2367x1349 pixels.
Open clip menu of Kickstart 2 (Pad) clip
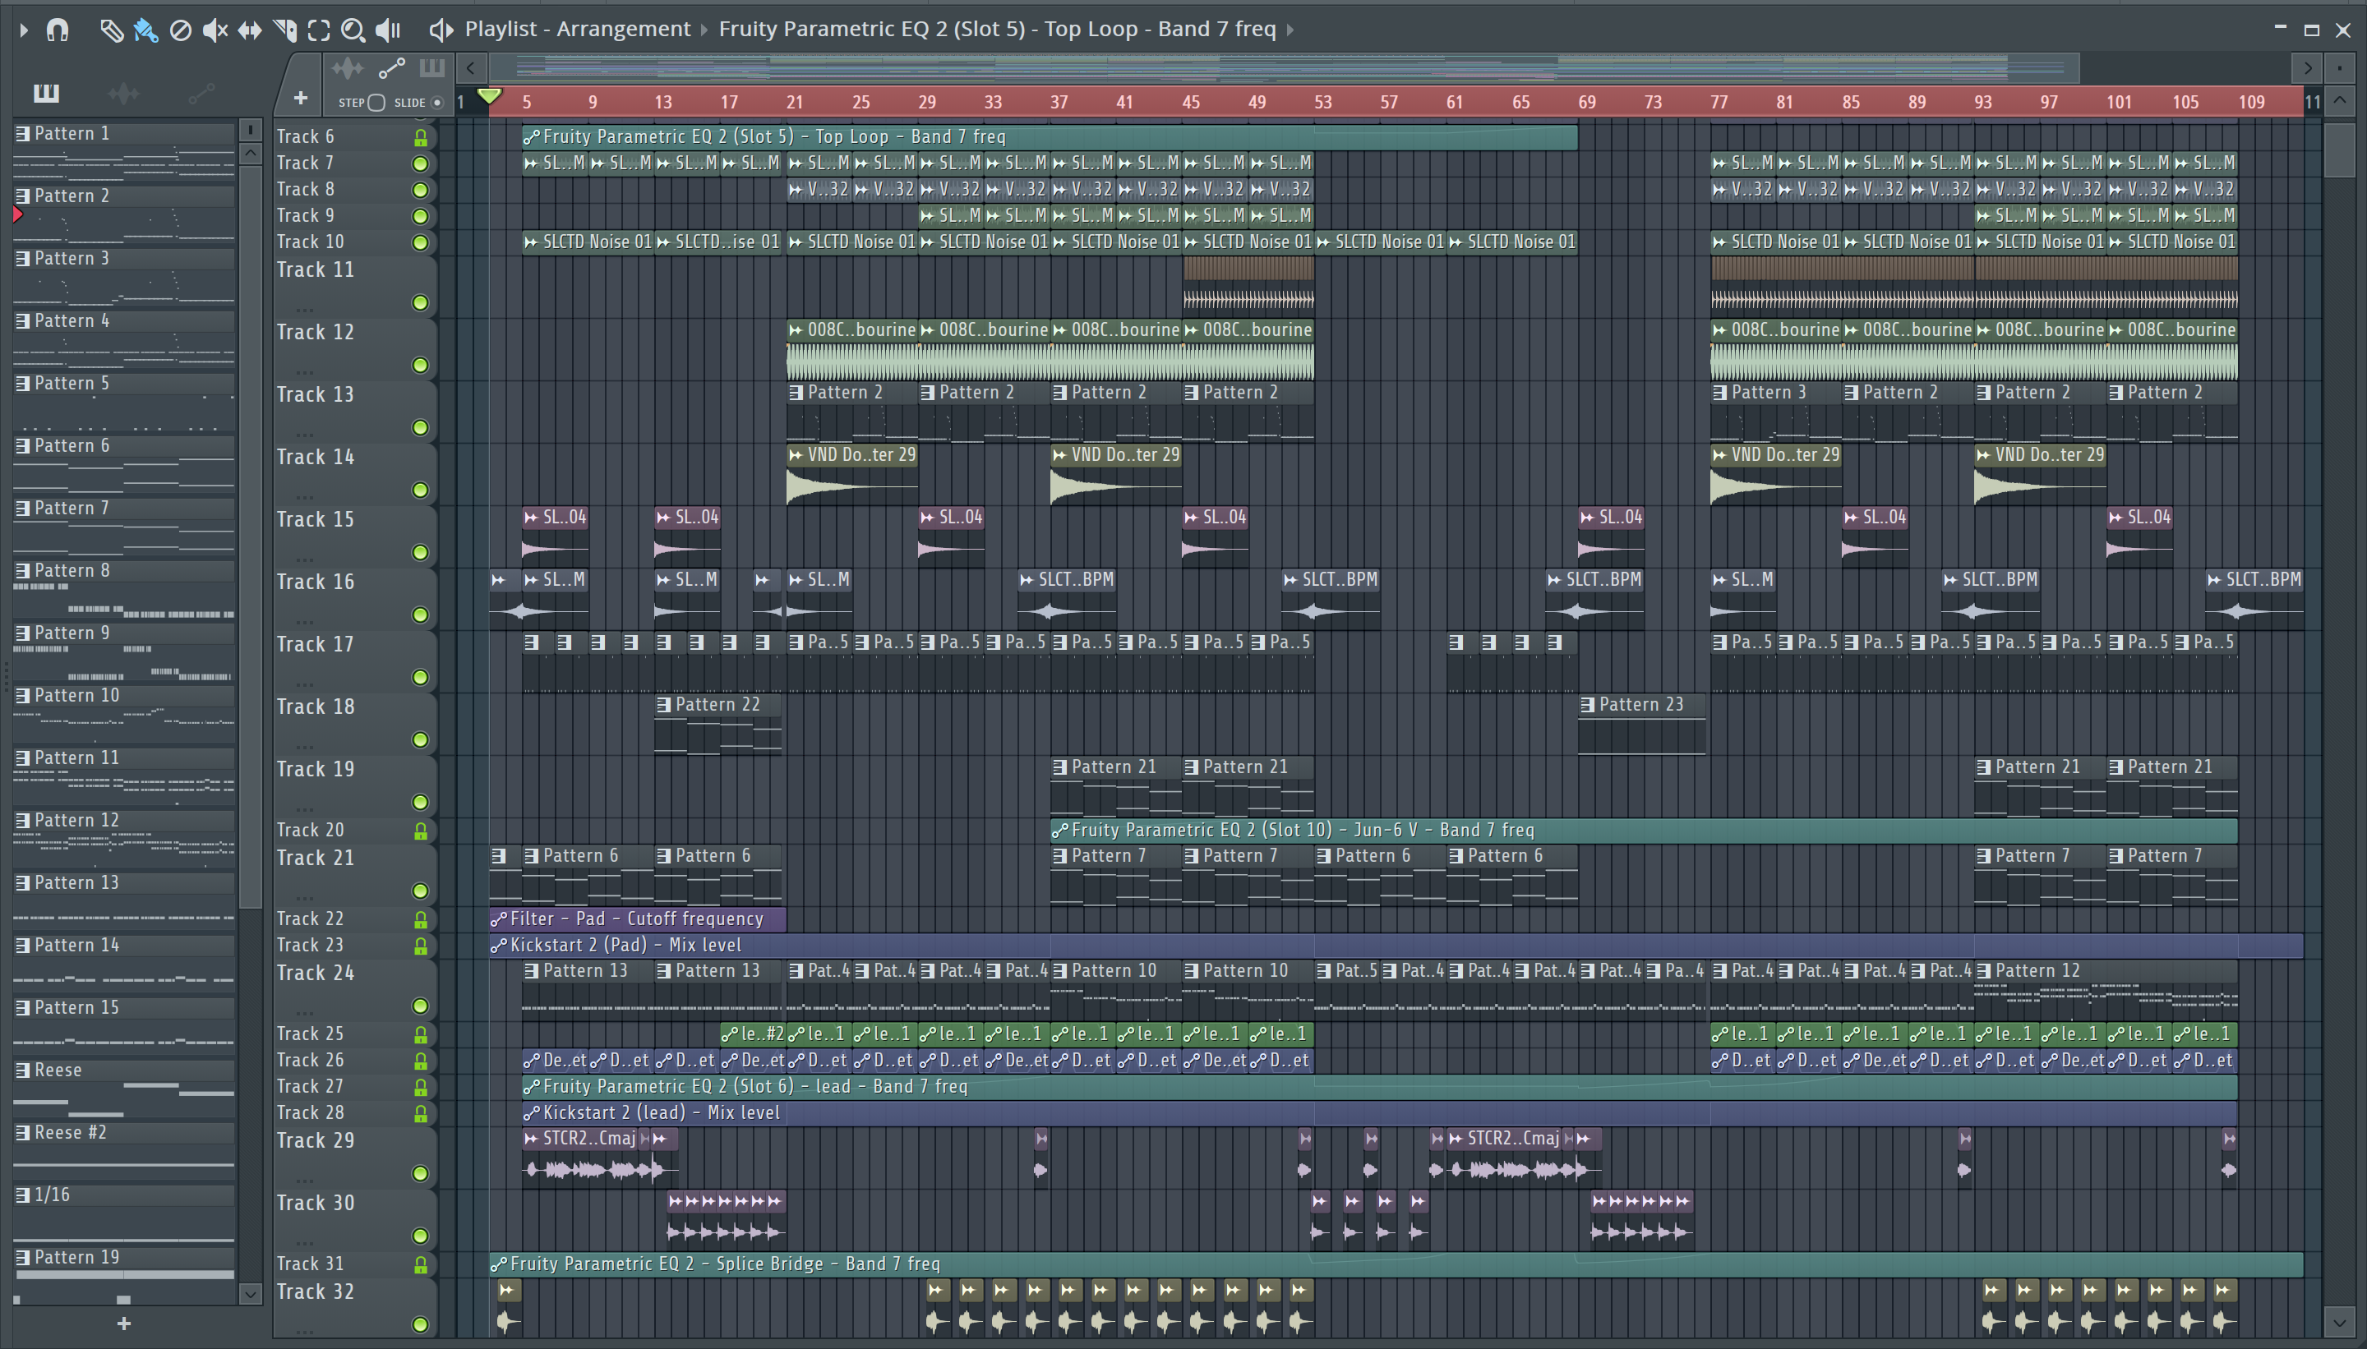pos(499,945)
